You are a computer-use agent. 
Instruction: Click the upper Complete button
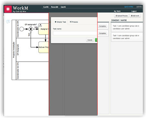[102, 26]
